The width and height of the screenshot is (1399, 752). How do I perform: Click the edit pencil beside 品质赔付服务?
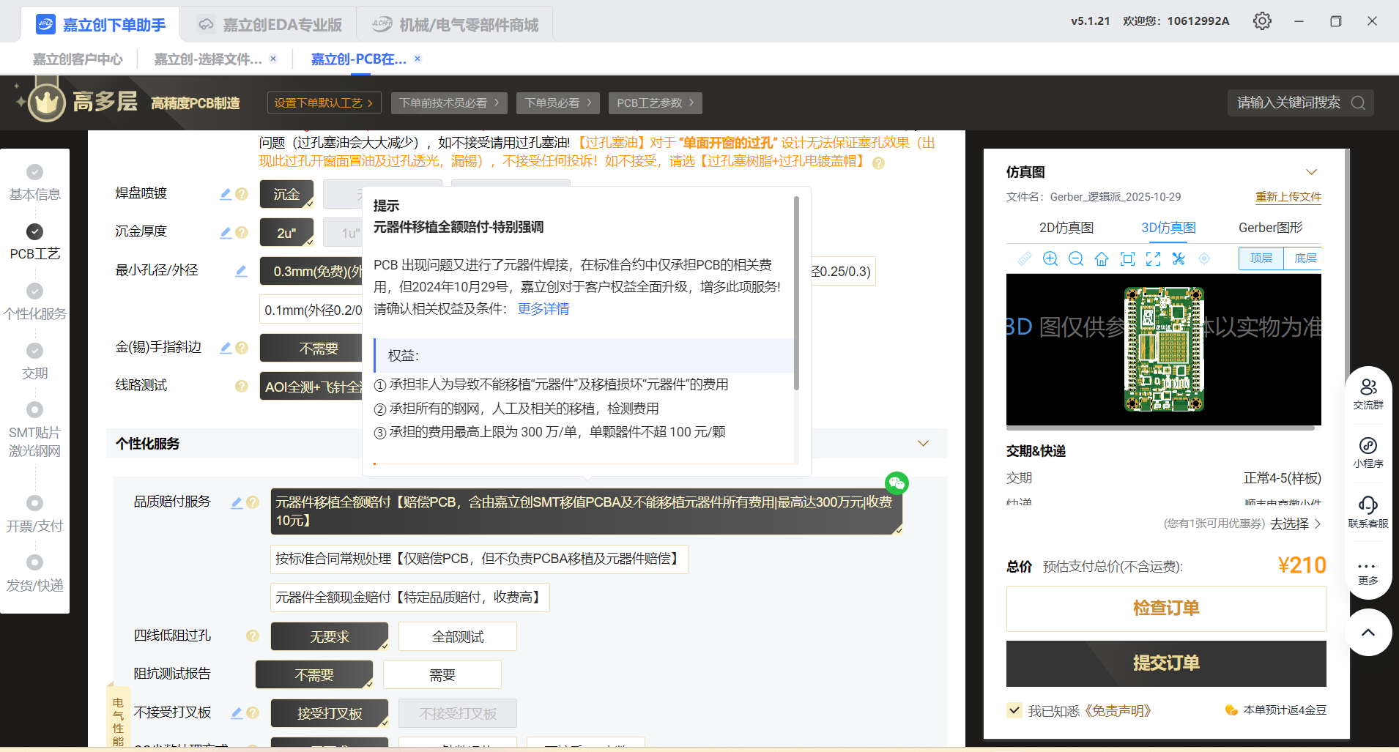click(x=237, y=502)
